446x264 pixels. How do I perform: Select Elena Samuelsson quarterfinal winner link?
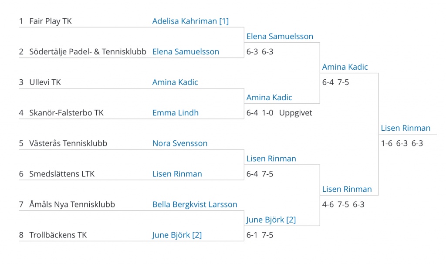pyautogui.click(x=280, y=37)
